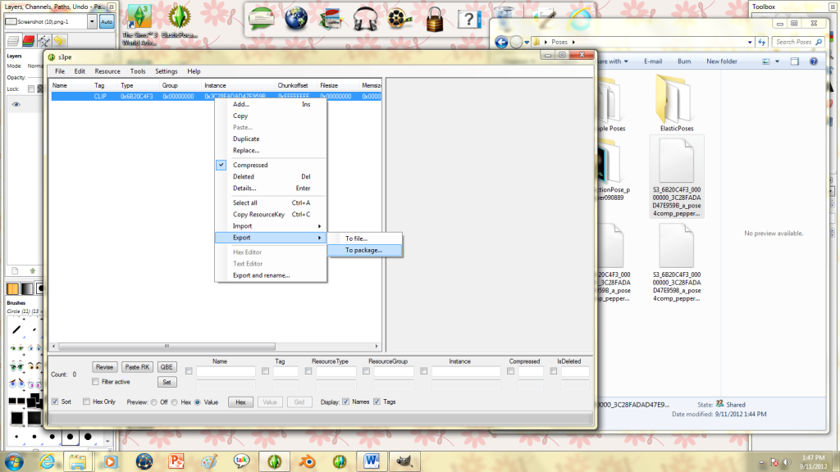Go back in Explorer Poses window
Screen dimensions: 840x472
[501, 42]
